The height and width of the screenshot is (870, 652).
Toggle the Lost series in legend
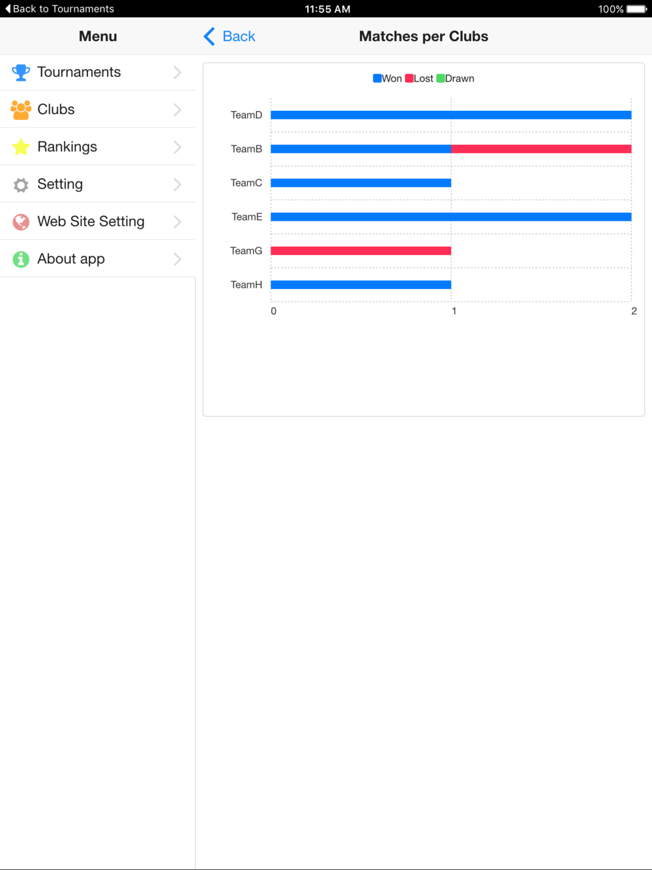coord(419,78)
